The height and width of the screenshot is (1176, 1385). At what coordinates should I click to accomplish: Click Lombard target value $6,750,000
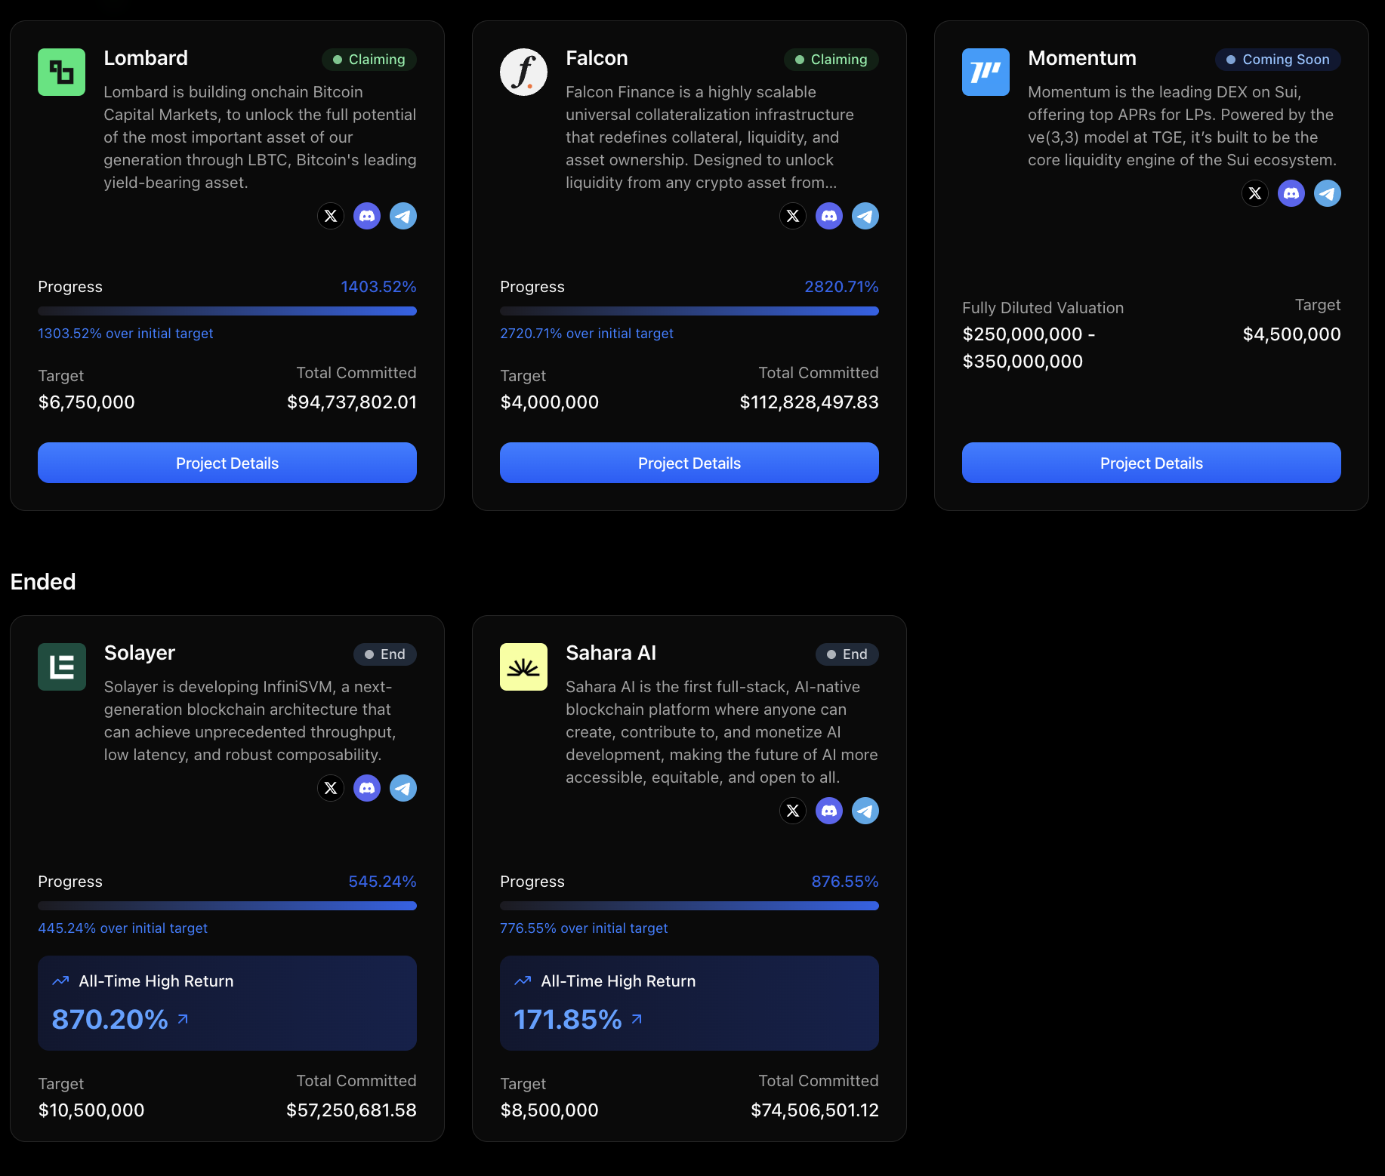point(86,402)
